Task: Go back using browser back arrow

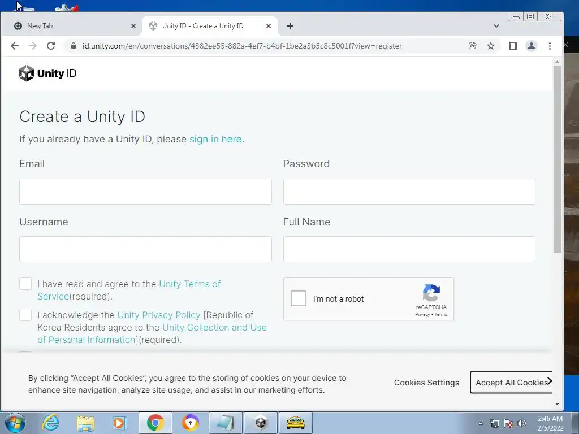Action: pos(15,46)
